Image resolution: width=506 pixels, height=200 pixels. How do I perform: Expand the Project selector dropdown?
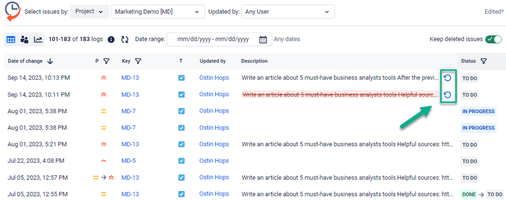89,12
